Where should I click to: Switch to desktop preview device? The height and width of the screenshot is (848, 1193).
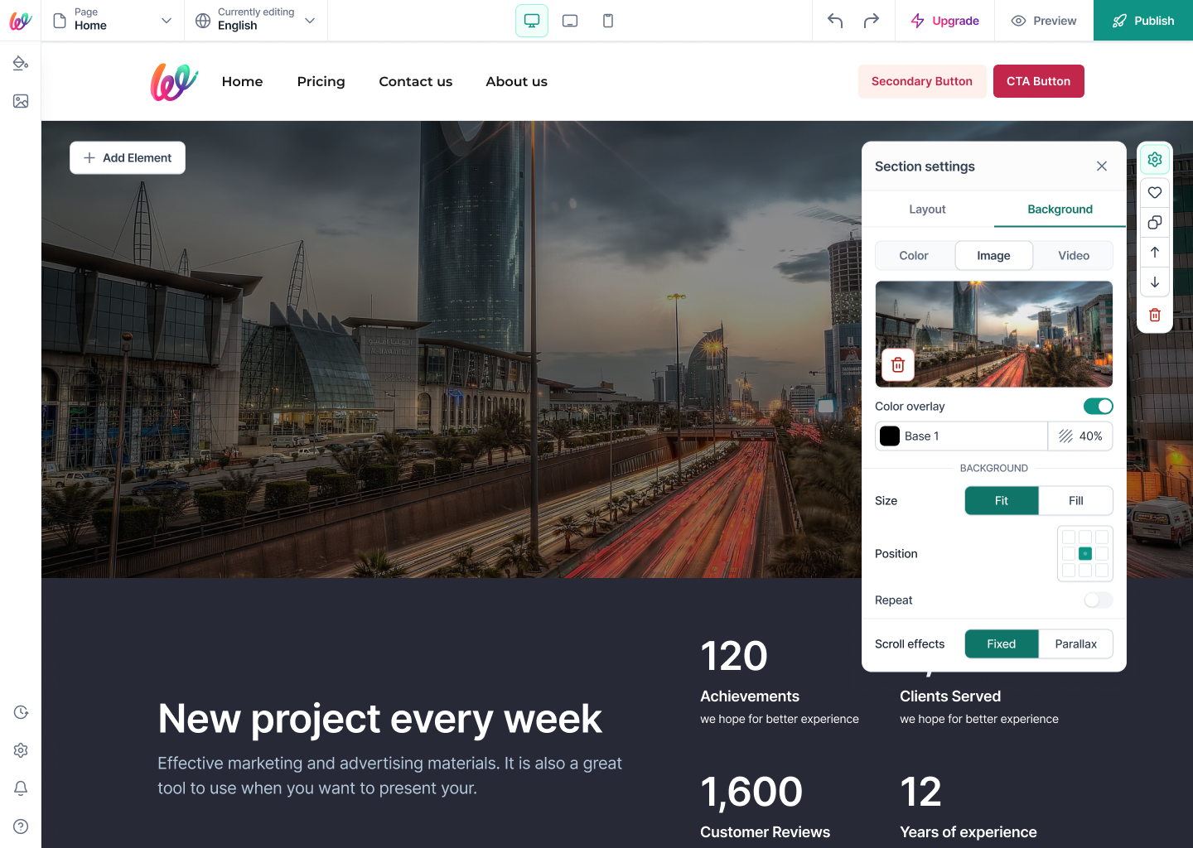(x=532, y=21)
